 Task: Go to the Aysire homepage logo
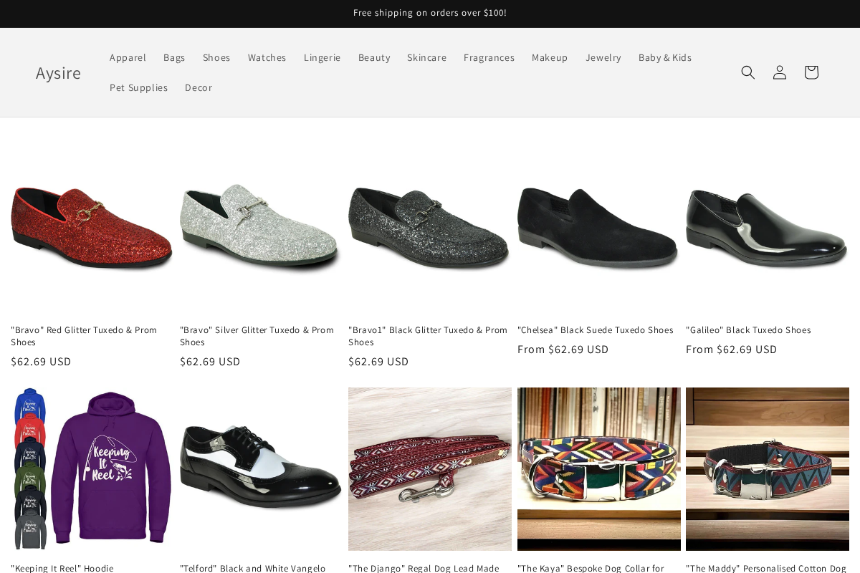tap(58, 72)
